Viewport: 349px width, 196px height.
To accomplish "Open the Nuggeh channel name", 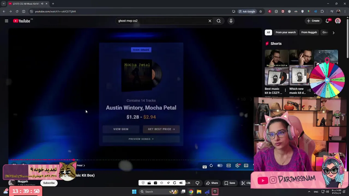I will click(x=23, y=181).
